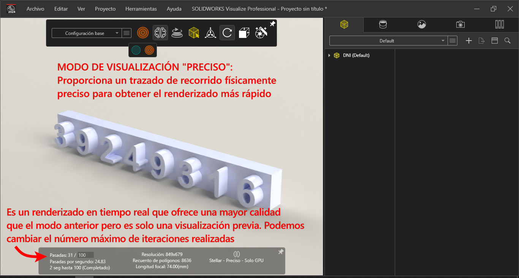Switch to the Cameras tab
This screenshot has height=278, width=519.
[460, 25]
